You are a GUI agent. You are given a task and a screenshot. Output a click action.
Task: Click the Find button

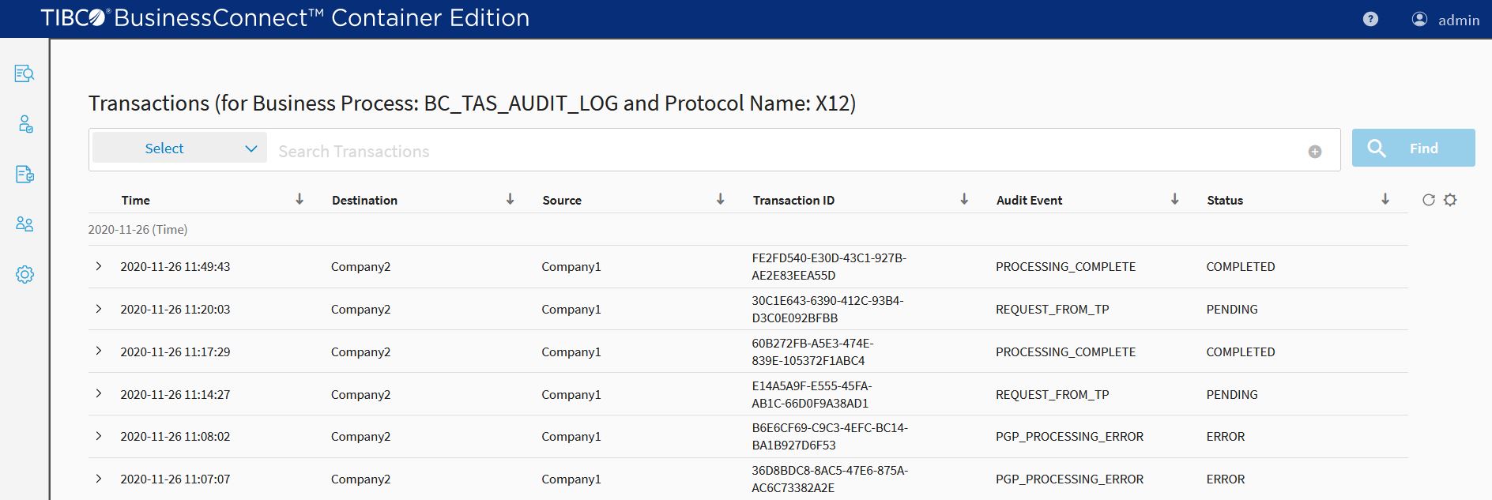point(1413,148)
